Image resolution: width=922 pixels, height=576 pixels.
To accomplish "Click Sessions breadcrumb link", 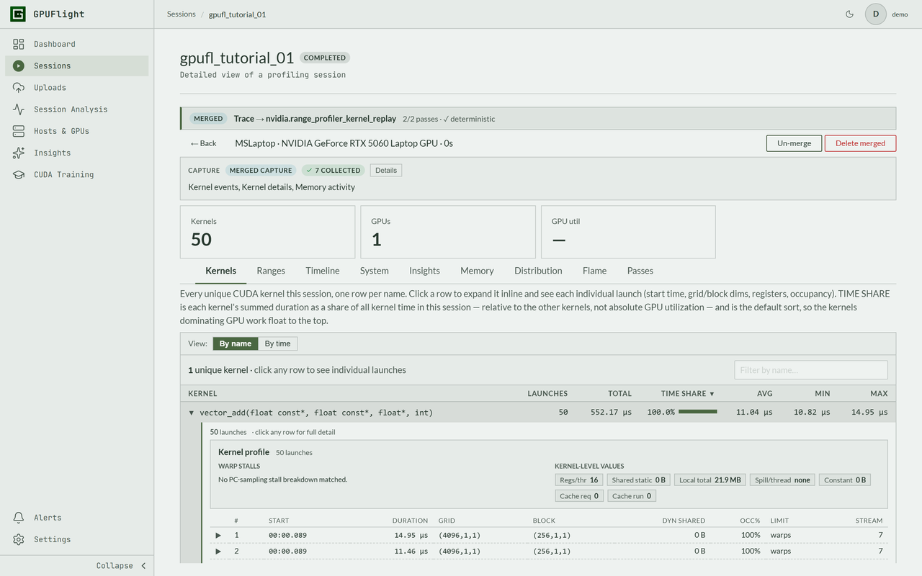I will tap(182, 14).
